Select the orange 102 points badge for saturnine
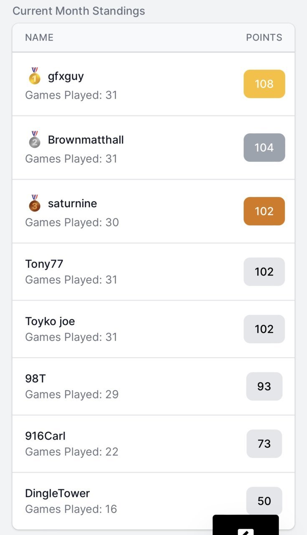307x535 pixels. (264, 211)
